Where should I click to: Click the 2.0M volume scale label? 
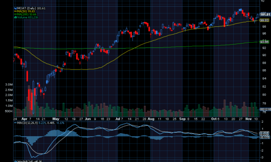9,95
